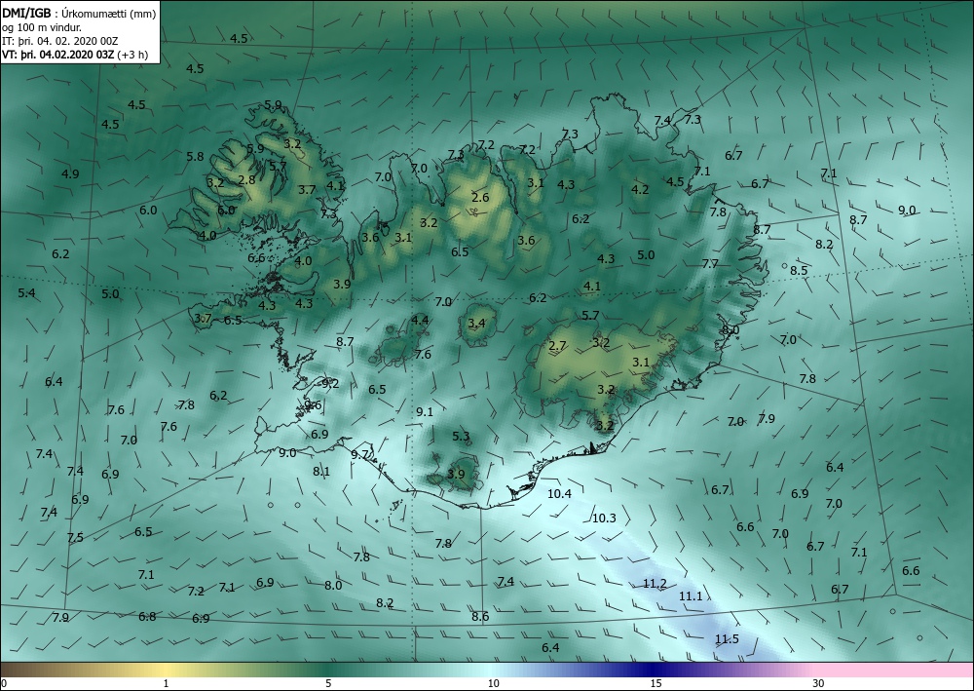Click the 15 label on the color scale
The width and height of the screenshot is (974, 691).
pyautogui.click(x=656, y=683)
